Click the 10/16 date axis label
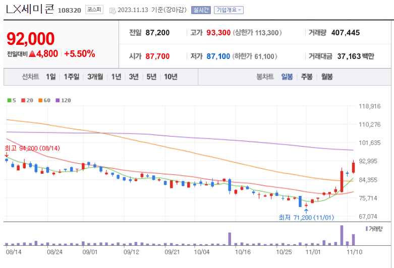The width and height of the screenshot is (394, 268). [x=243, y=252]
